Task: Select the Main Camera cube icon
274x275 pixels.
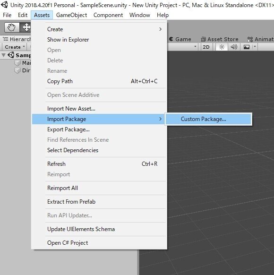Action: point(17,63)
